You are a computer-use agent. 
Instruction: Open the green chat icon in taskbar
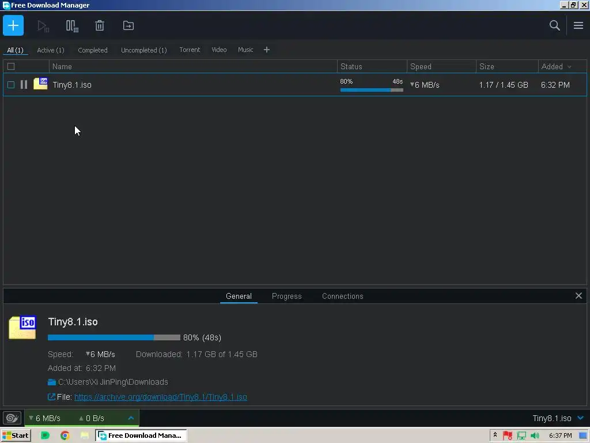click(45, 436)
